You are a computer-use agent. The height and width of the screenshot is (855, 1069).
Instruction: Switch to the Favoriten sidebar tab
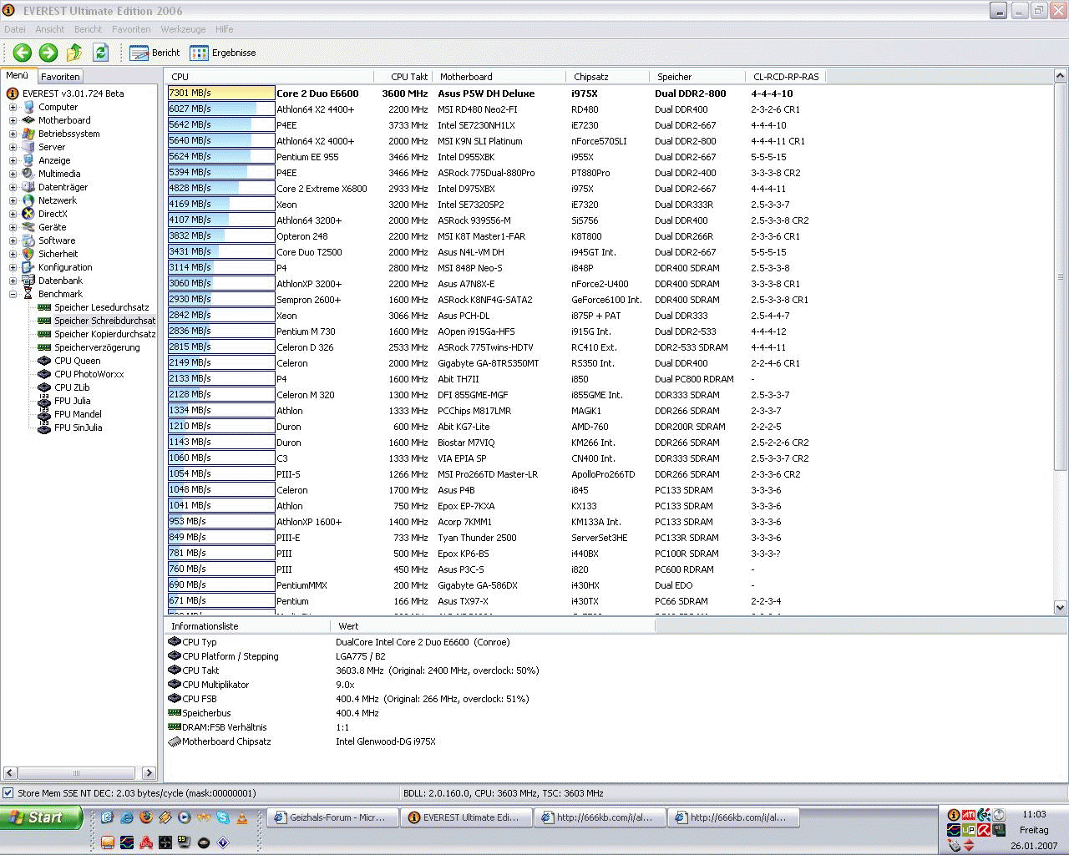click(x=60, y=77)
